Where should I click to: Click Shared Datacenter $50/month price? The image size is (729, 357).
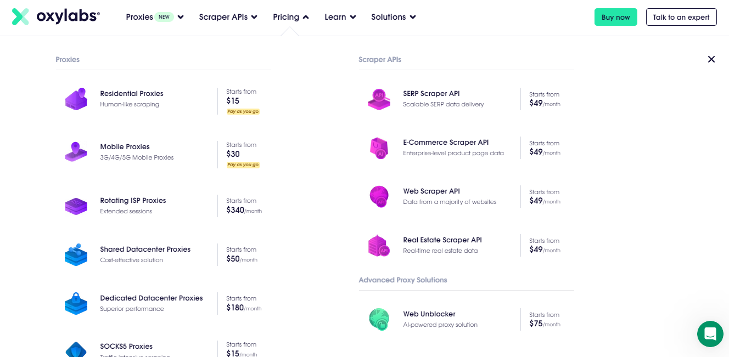click(x=242, y=259)
